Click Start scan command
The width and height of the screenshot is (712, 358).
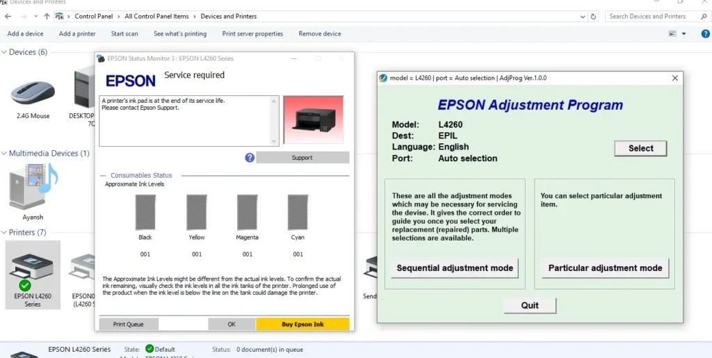[x=124, y=33]
